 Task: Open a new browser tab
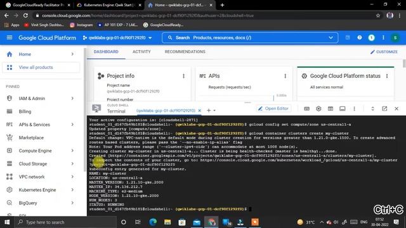tap(222, 5)
